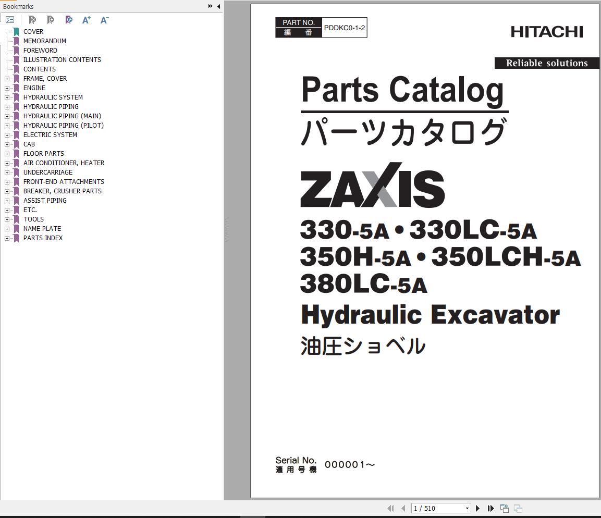Go to the next page
Viewport: 601px width, 518px height.
coord(477,508)
